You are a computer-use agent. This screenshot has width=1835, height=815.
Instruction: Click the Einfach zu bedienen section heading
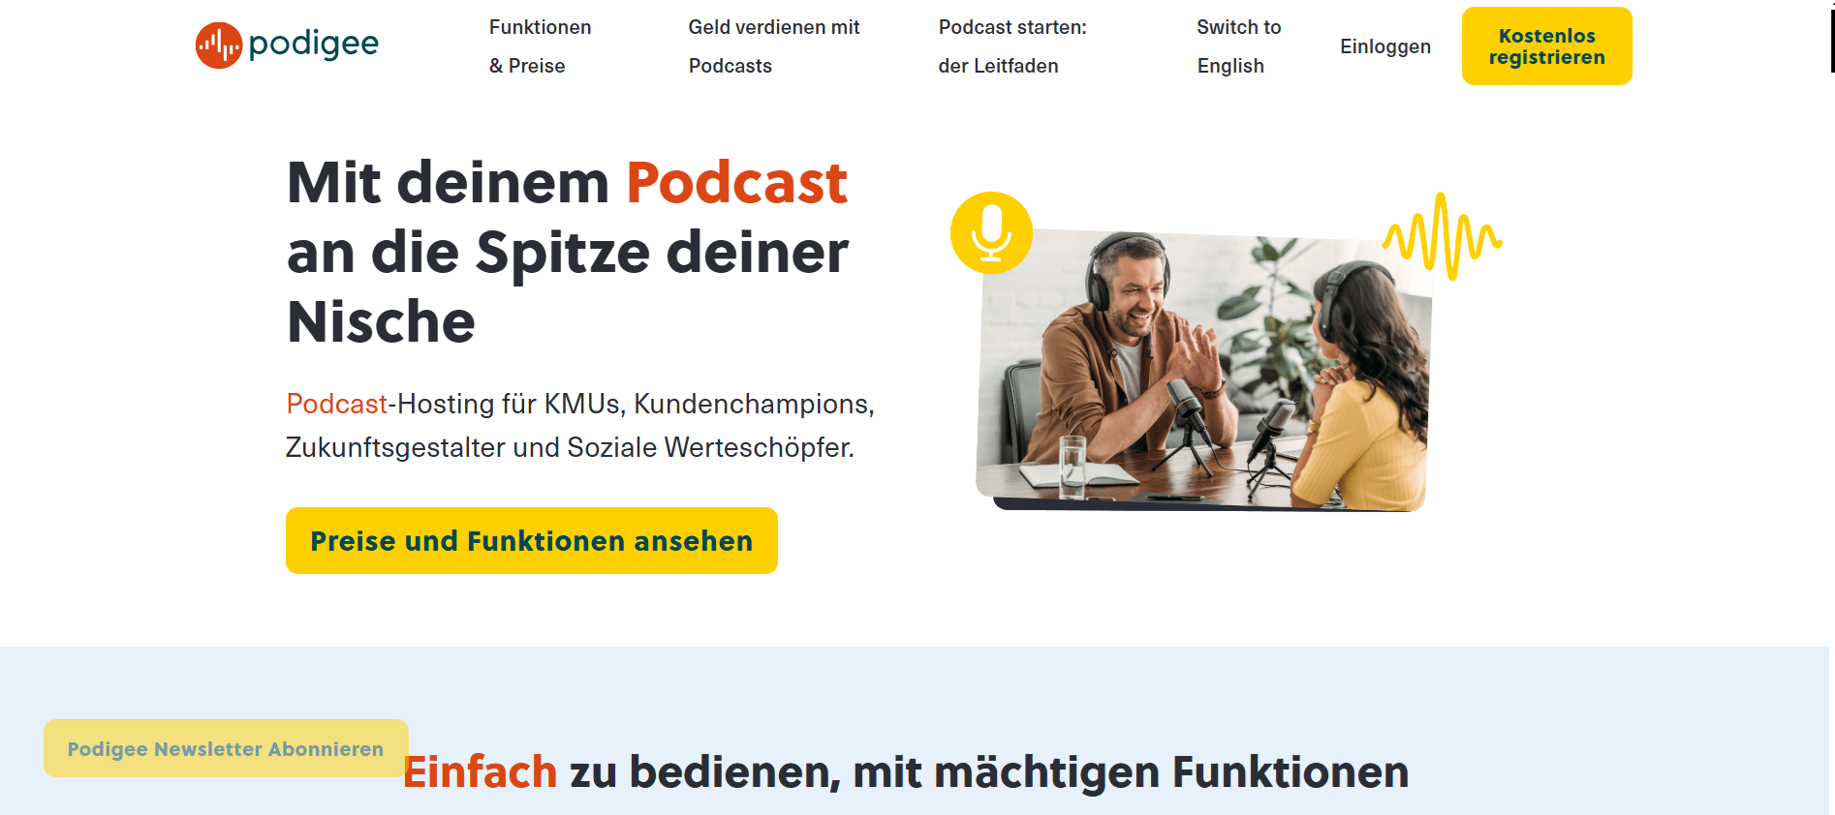(x=906, y=772)
